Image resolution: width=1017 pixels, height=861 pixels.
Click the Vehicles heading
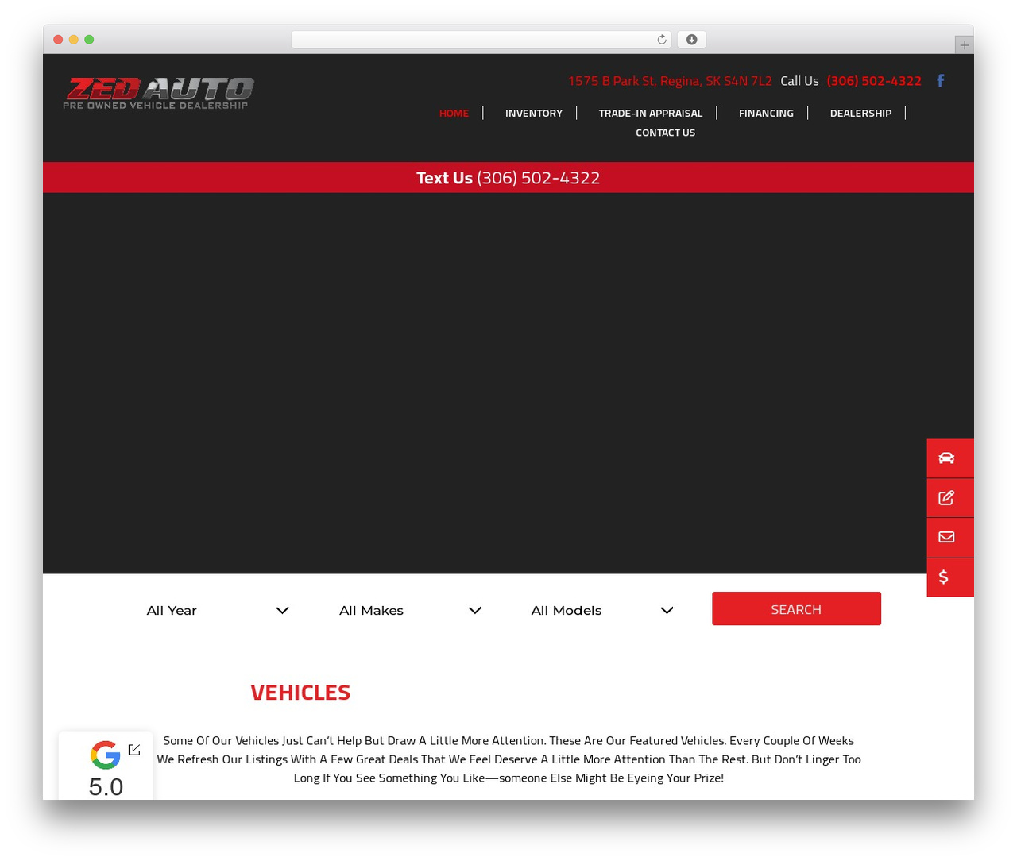(x=300, y=692)
